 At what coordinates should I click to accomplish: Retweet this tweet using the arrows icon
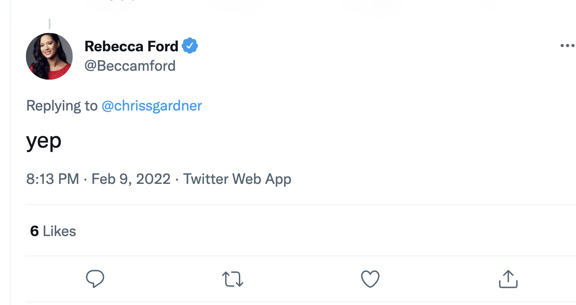coord(232,279)
